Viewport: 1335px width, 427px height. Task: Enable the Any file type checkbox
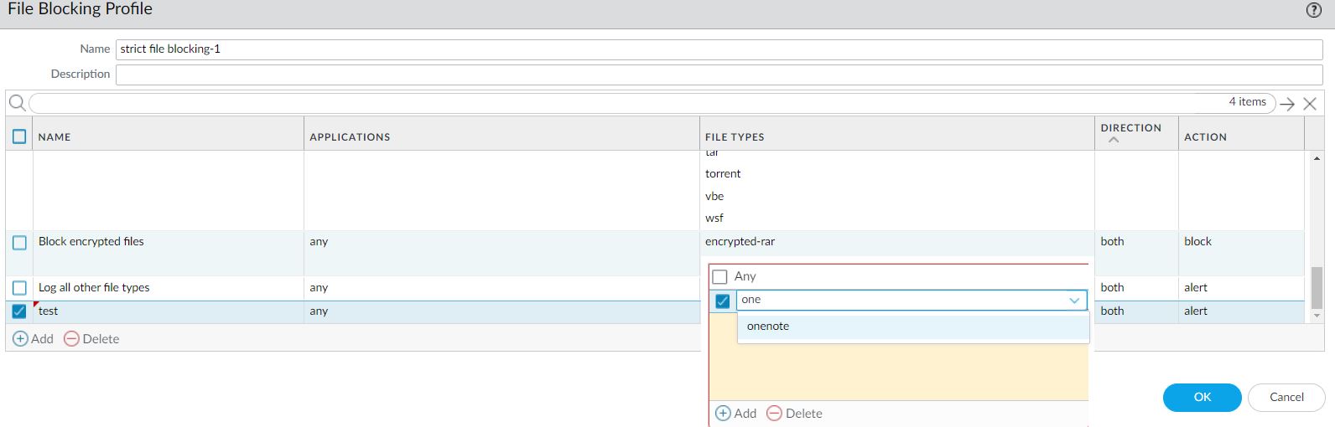click(719, 276)
